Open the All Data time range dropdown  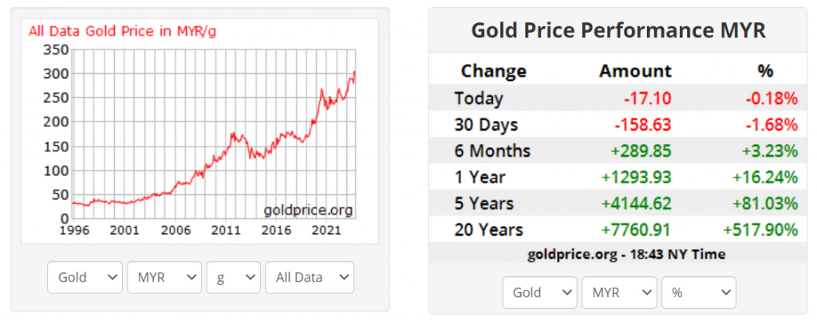(x=309, y=277)
